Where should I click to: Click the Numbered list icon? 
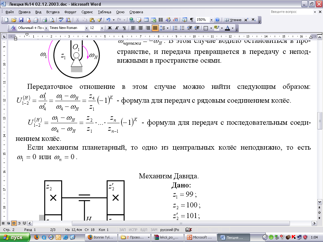[x=175, y=28]
